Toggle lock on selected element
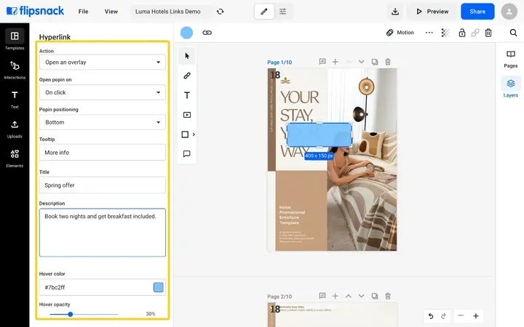The height and width of the screenshot is (327, 524). (x=462, y=33)
